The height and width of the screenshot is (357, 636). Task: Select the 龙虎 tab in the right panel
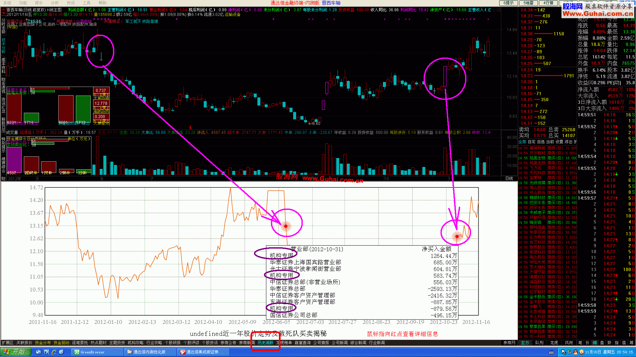(554, 343)
